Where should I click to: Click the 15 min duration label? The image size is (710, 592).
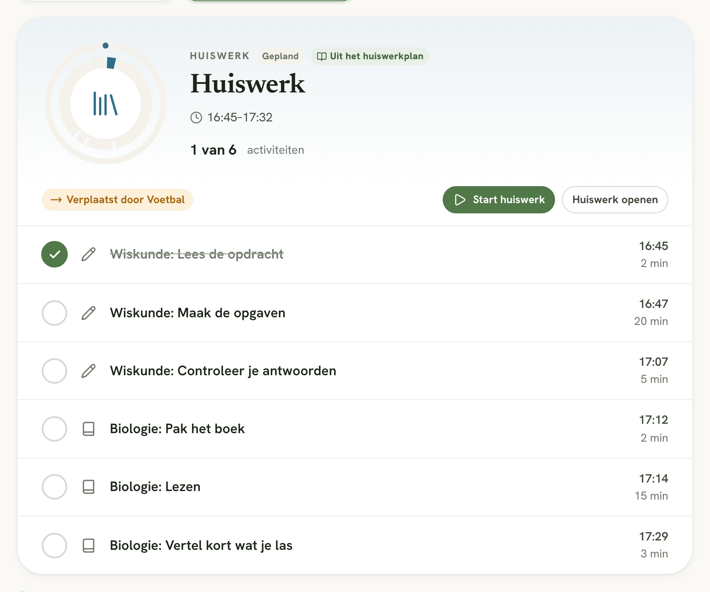(651, 496)
